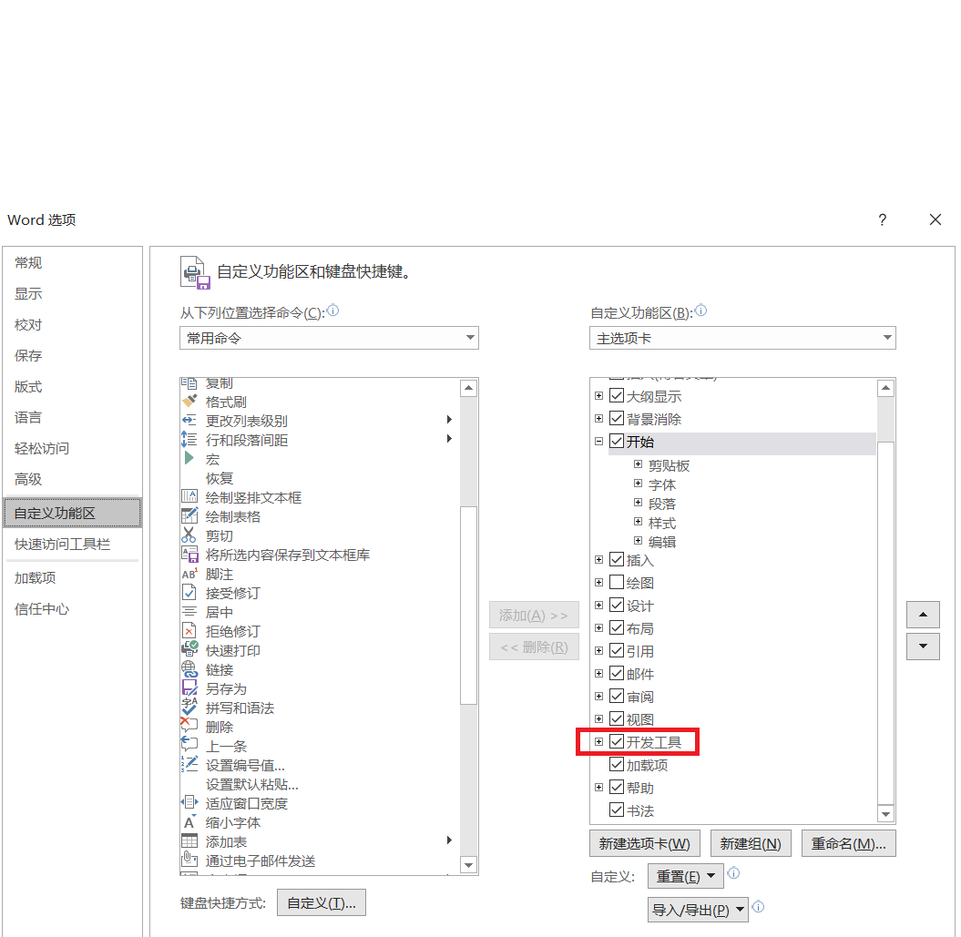Image resolution: width=961 pixels, height=937 pixels.
Task: Click the command list scrollbar down arrow
Action: 469,865
